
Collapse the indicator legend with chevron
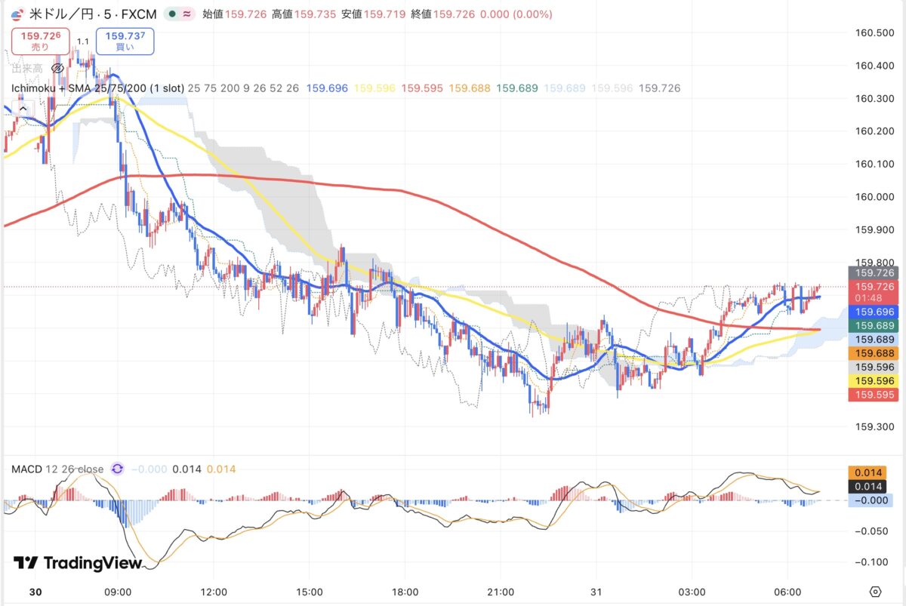coord(23,109)
